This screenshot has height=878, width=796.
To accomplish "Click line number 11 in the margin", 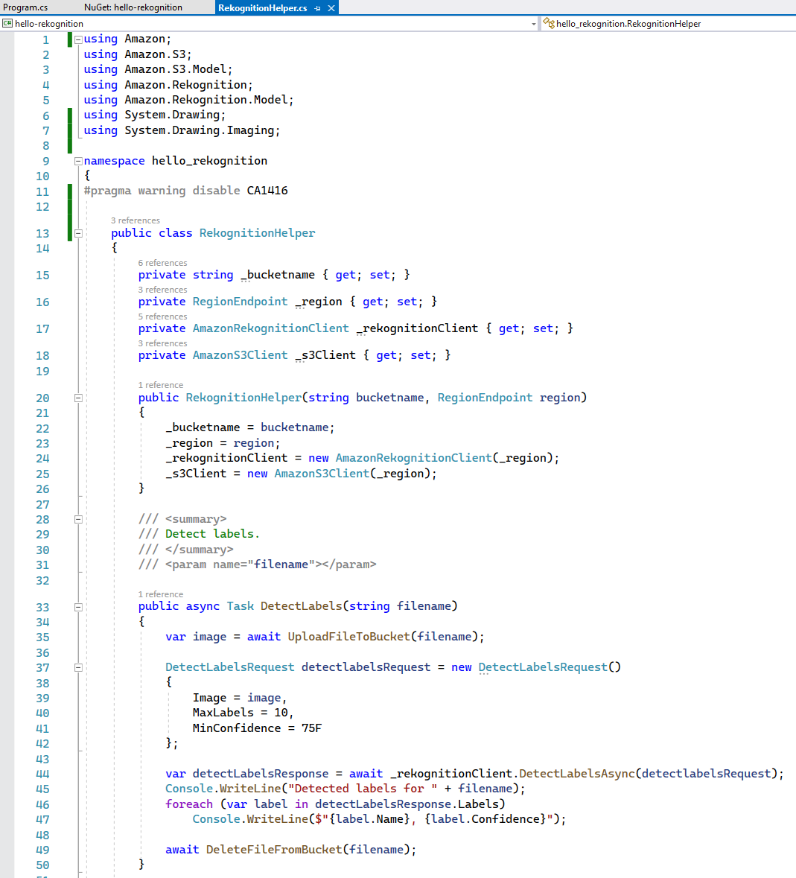I will click(x=42, y=191).
